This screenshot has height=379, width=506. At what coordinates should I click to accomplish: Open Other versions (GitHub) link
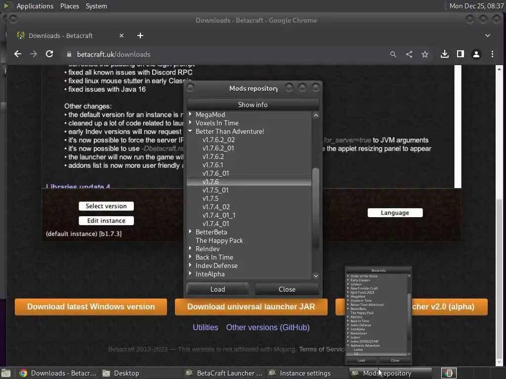(x=268, y=328)
